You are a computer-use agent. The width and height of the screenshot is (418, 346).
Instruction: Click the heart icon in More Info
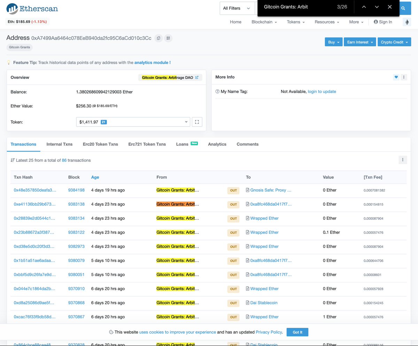click(396, 77)
